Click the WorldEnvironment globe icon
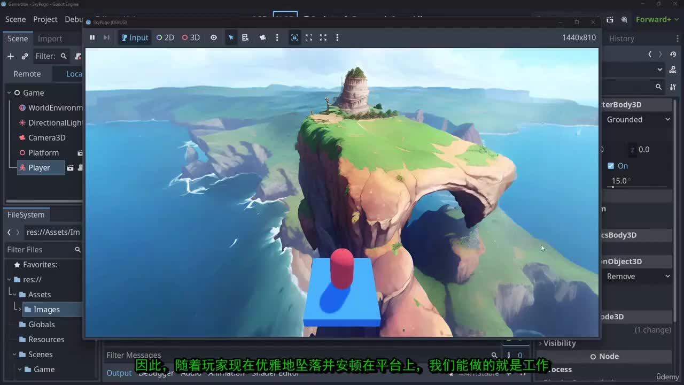The image size is (684, 385). 22,107
